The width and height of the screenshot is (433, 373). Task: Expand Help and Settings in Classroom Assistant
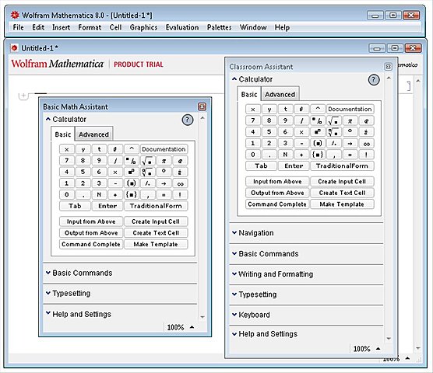click(234, 334)
